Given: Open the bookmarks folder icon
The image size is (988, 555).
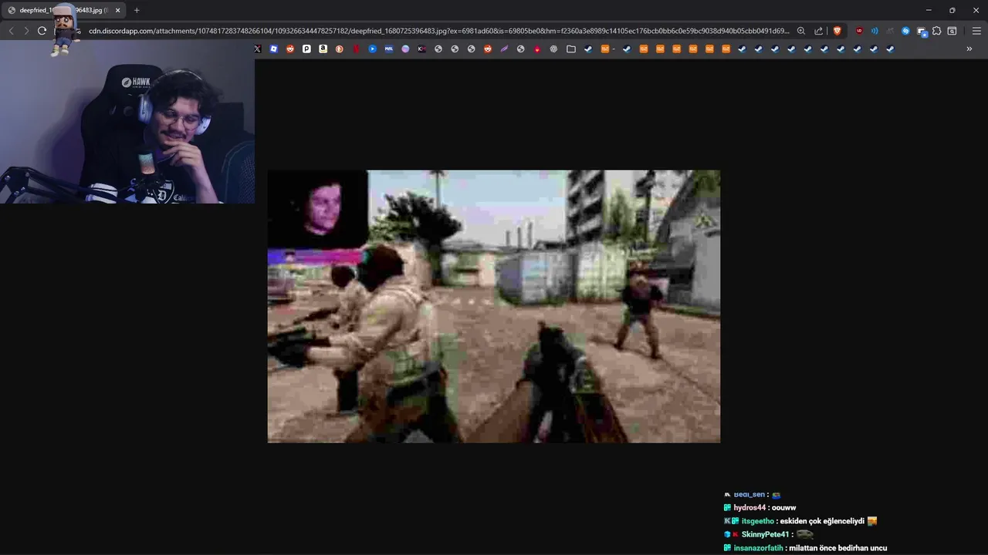Looking at the screenshot, I should coord(571,49).
